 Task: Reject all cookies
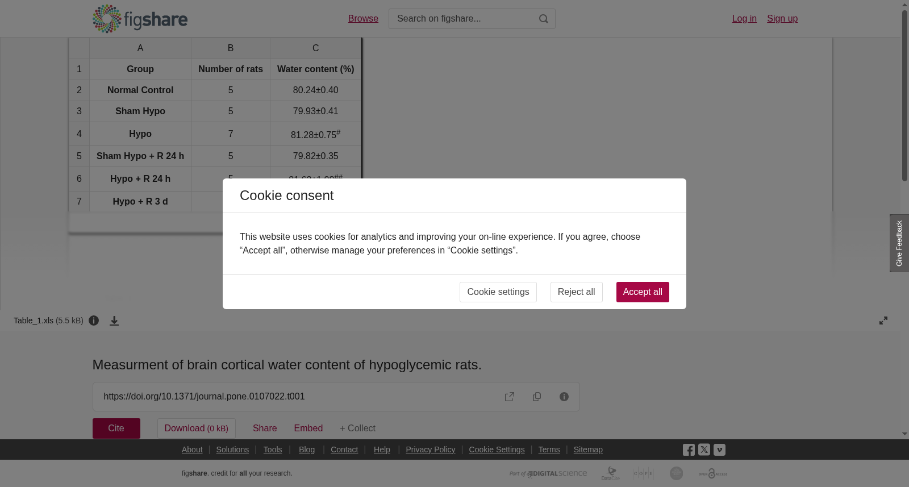coord(576,292)
